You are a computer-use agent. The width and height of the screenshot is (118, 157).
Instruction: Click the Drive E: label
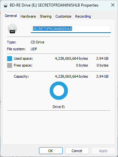(x=59, y=107)
